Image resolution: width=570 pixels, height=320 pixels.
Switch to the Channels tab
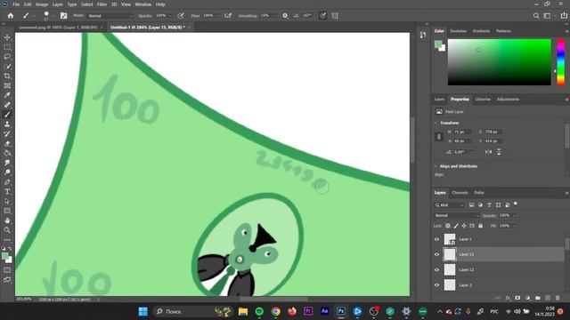pos(460,193)
